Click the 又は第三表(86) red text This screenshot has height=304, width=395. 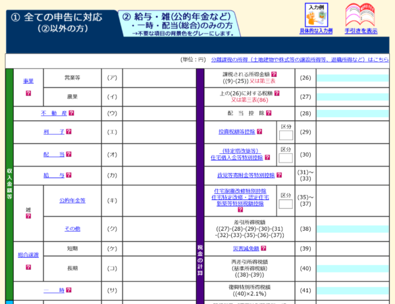tap(250, 100)
